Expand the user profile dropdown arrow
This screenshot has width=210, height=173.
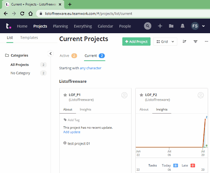(x=203, y=26)
